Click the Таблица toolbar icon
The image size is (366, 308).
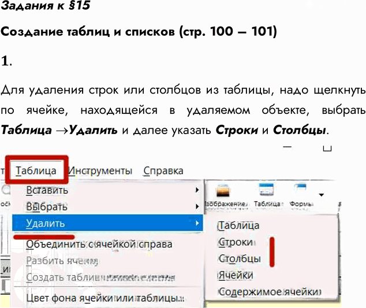[266, 191]
